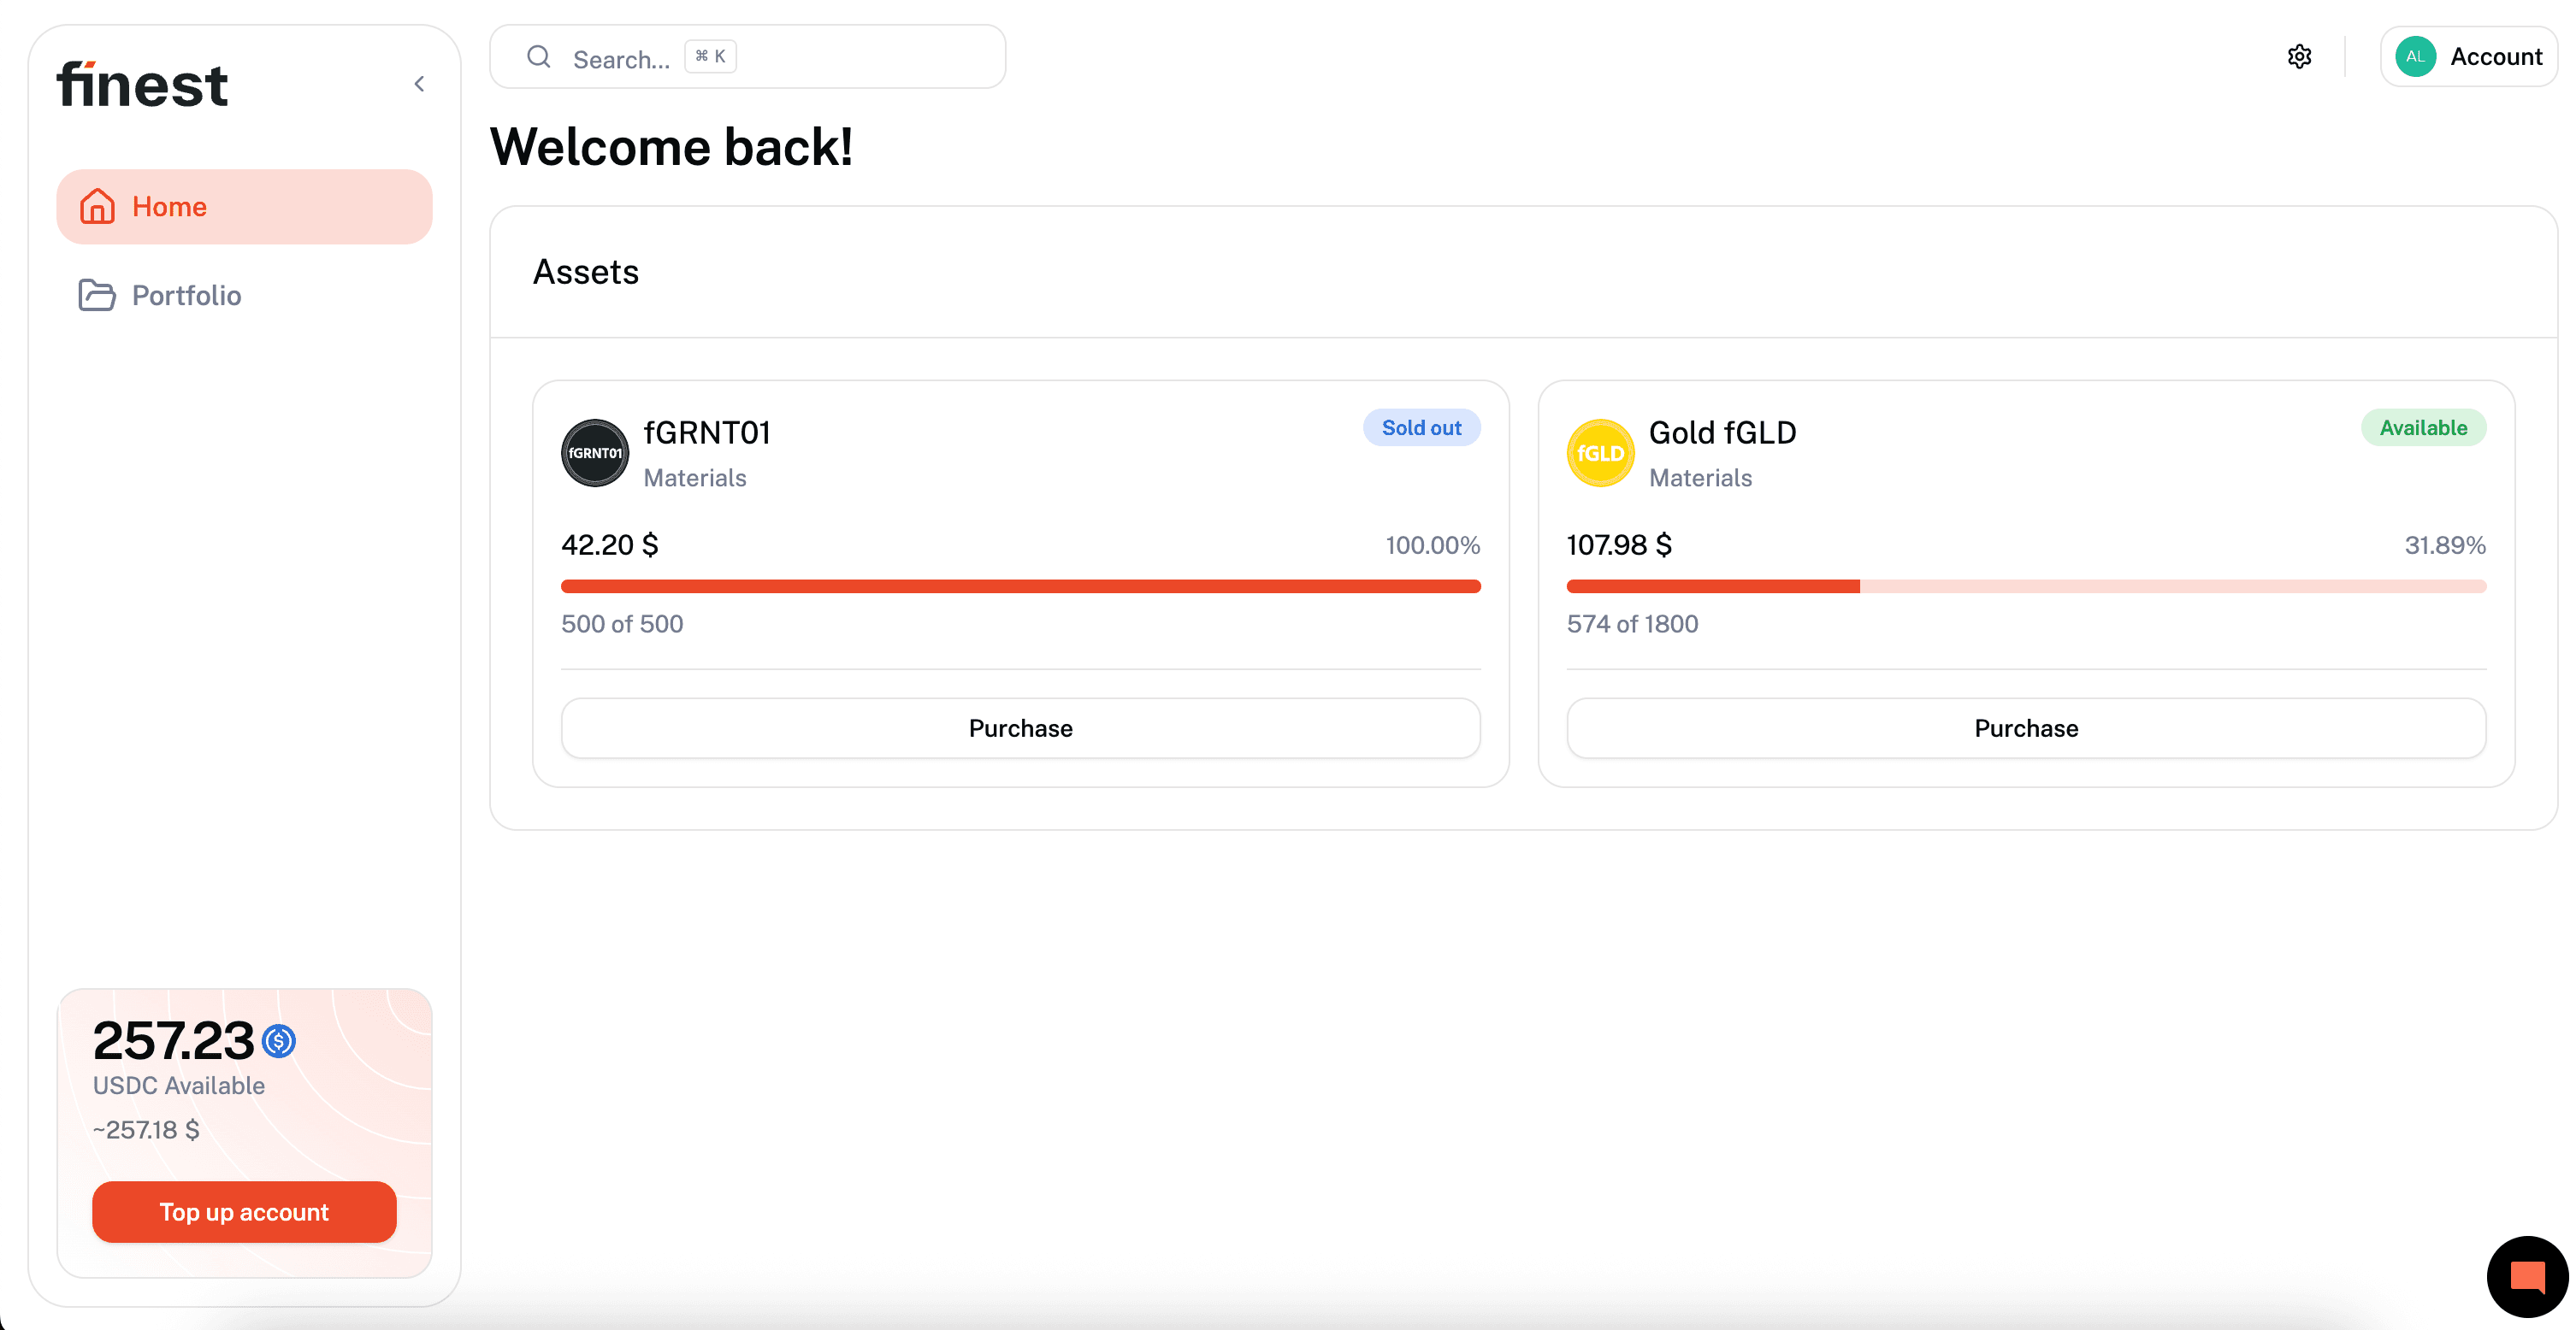Purchase the fGRNT01 asset
The width and height of the screenshot is (2576, 1330).
pyautogui.click(x=1020, y=728)
